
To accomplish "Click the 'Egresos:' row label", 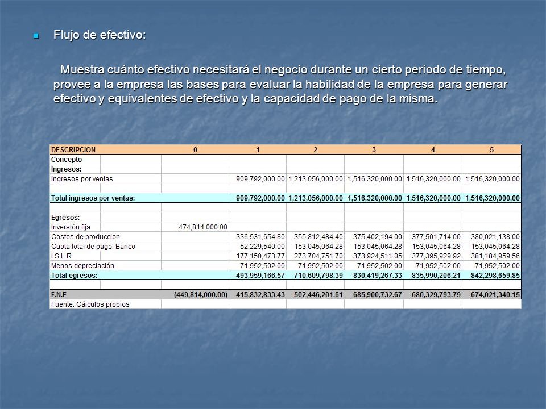I will 65,218.
